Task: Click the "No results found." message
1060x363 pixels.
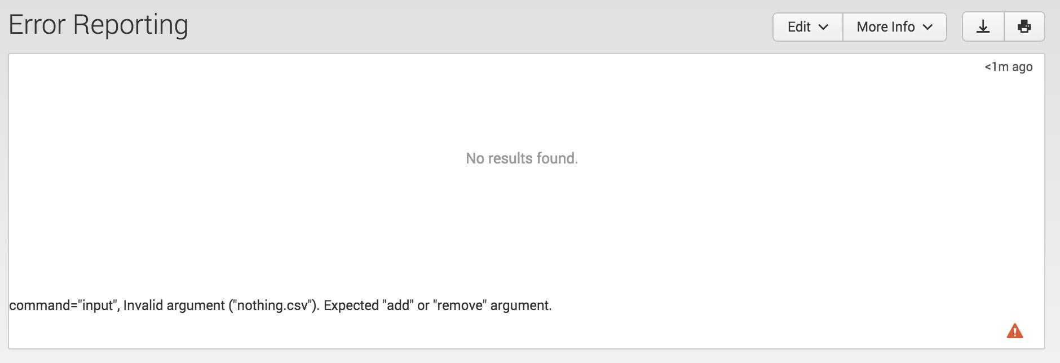Action: point(522,158)
